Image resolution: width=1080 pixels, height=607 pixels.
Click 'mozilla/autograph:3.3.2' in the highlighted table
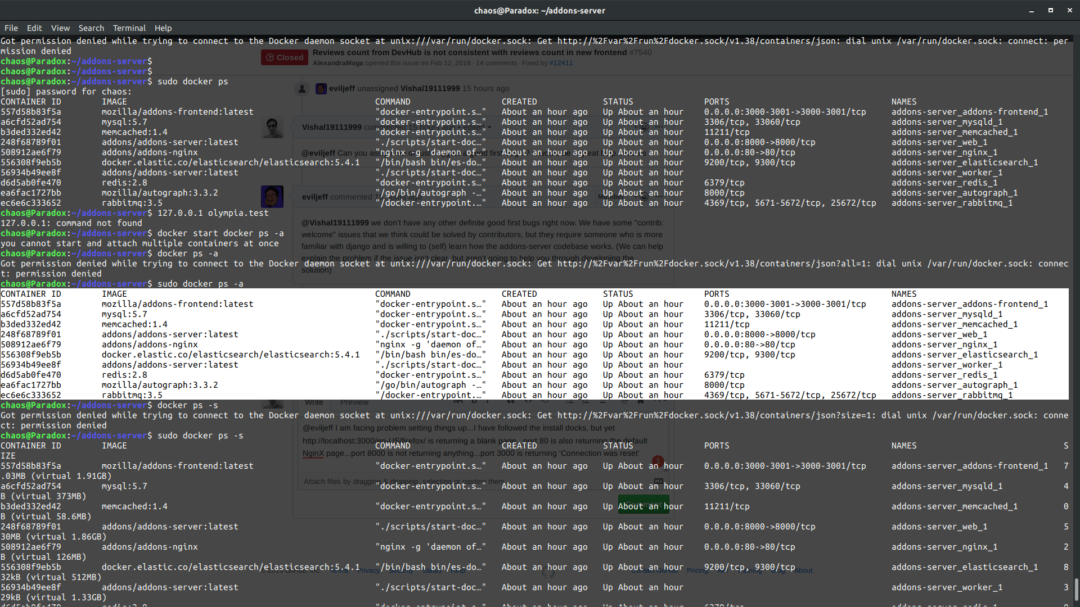[x=160, y=385]
